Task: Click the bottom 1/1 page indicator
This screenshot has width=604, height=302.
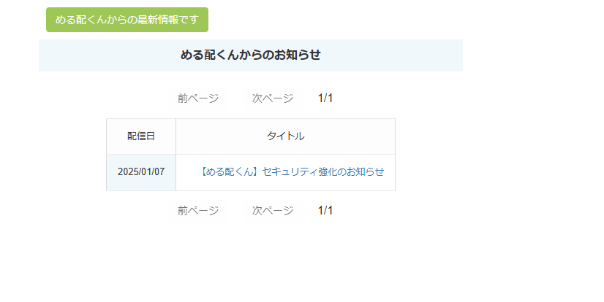Action: (325, 211)
